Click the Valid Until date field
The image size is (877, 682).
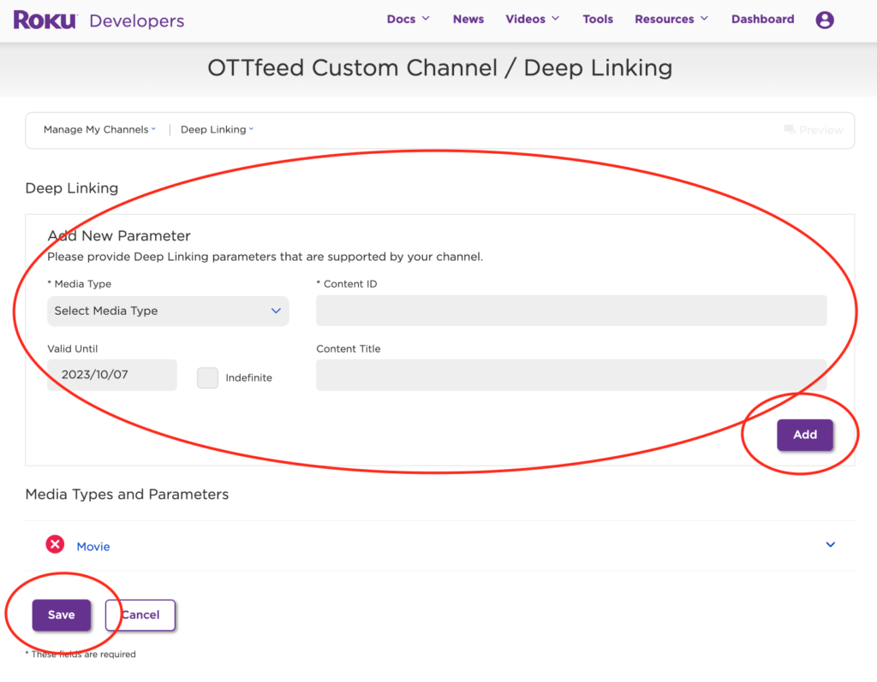[x=112, y=375]
